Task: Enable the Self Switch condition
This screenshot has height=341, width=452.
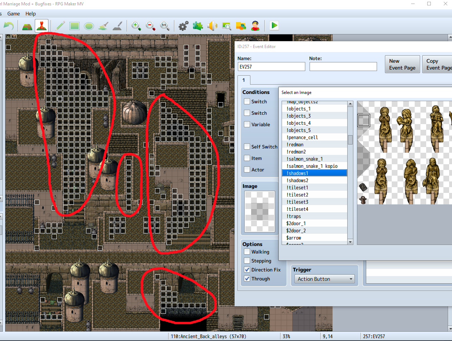Action: coord(247,147)
